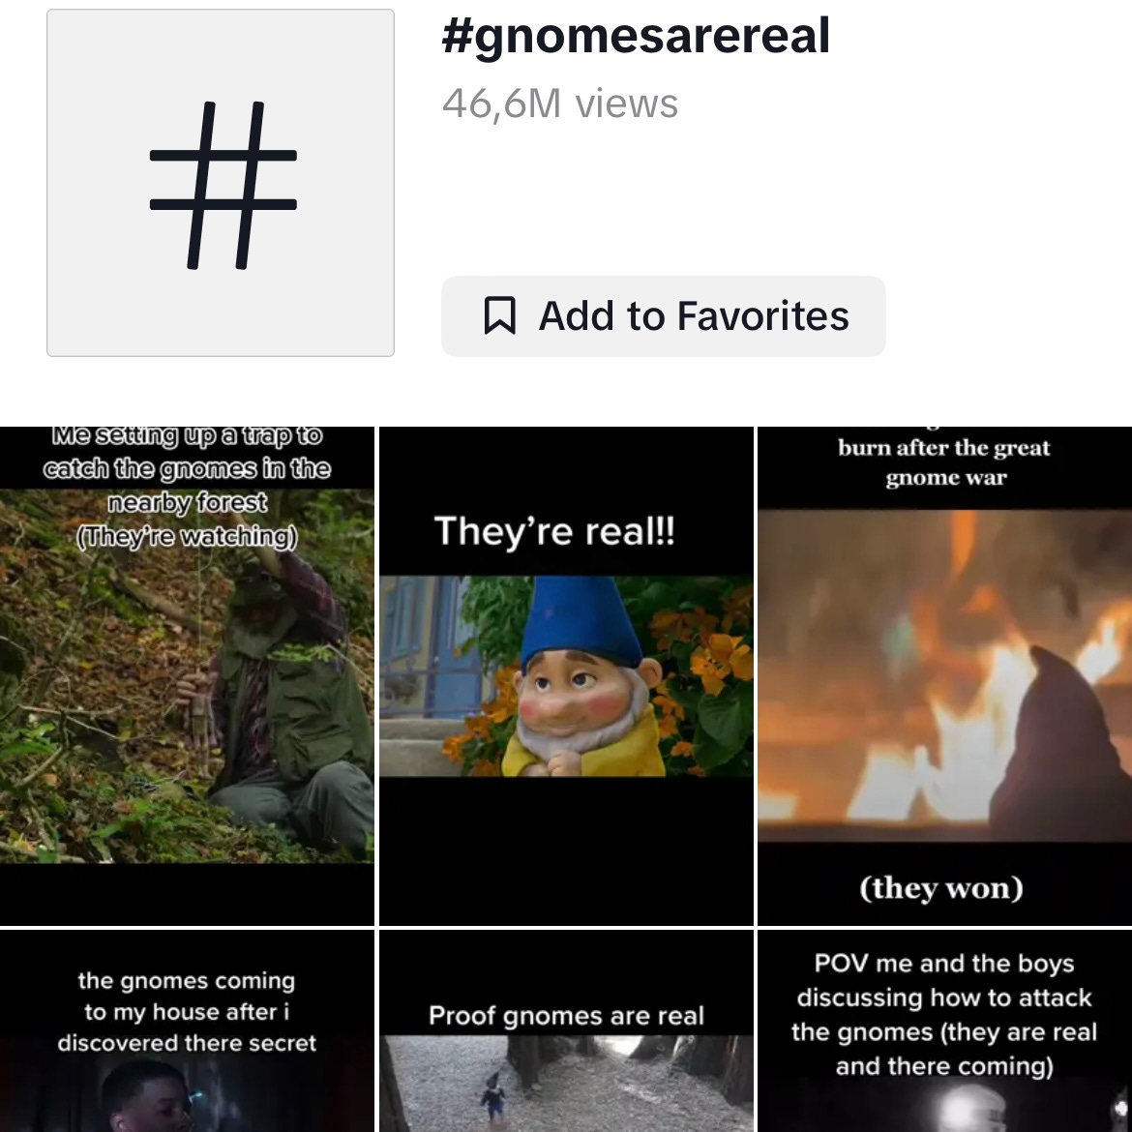Open the gnome trap forest video
The height and width of the screenshot is (1132, 1132).
(x=187, y=675)
